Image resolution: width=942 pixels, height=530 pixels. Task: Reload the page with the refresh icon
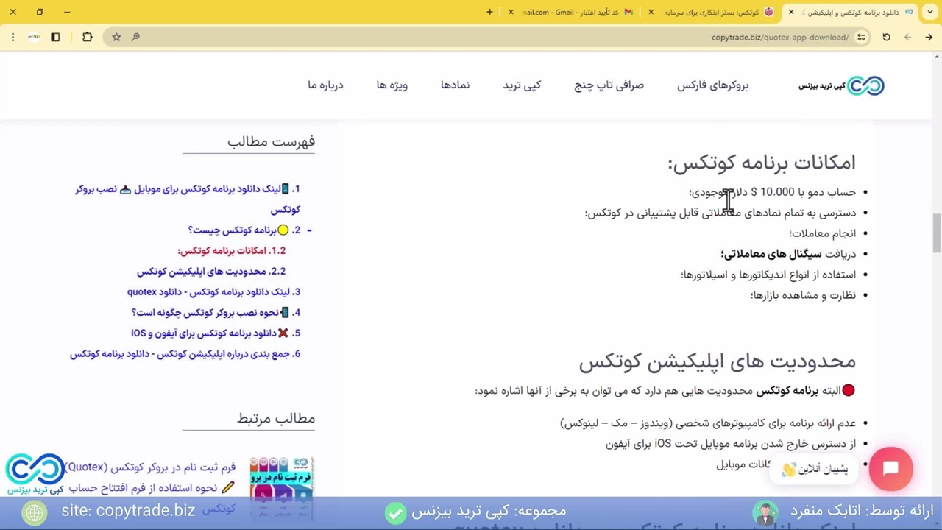886,37
